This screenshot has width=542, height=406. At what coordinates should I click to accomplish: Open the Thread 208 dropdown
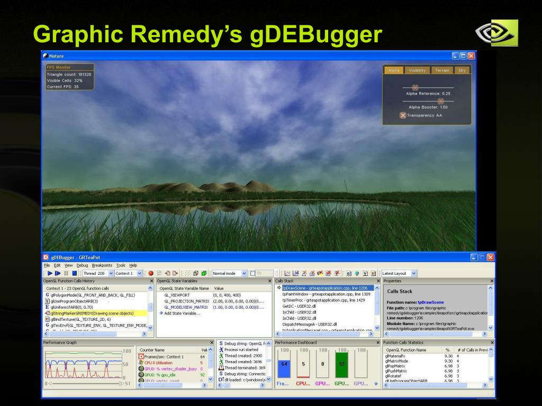[x=111, y=273]
